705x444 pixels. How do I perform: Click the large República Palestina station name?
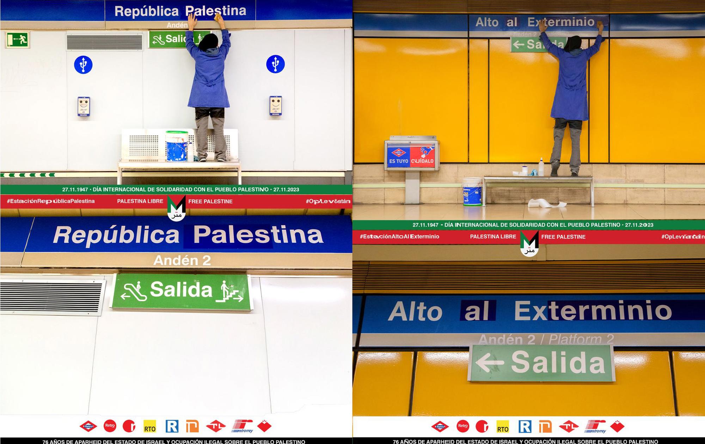(x=188, y=235)
